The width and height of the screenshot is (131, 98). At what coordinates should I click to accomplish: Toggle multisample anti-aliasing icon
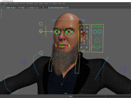pos(23,8)
